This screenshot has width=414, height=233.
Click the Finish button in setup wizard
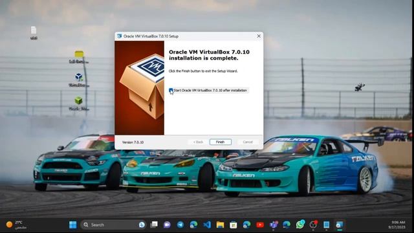[221, 142]
